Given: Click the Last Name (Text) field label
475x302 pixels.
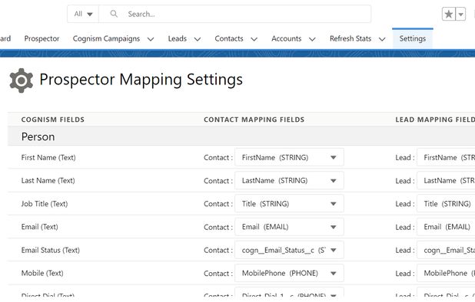Looking at the screenshot, I should click(48, 181).
